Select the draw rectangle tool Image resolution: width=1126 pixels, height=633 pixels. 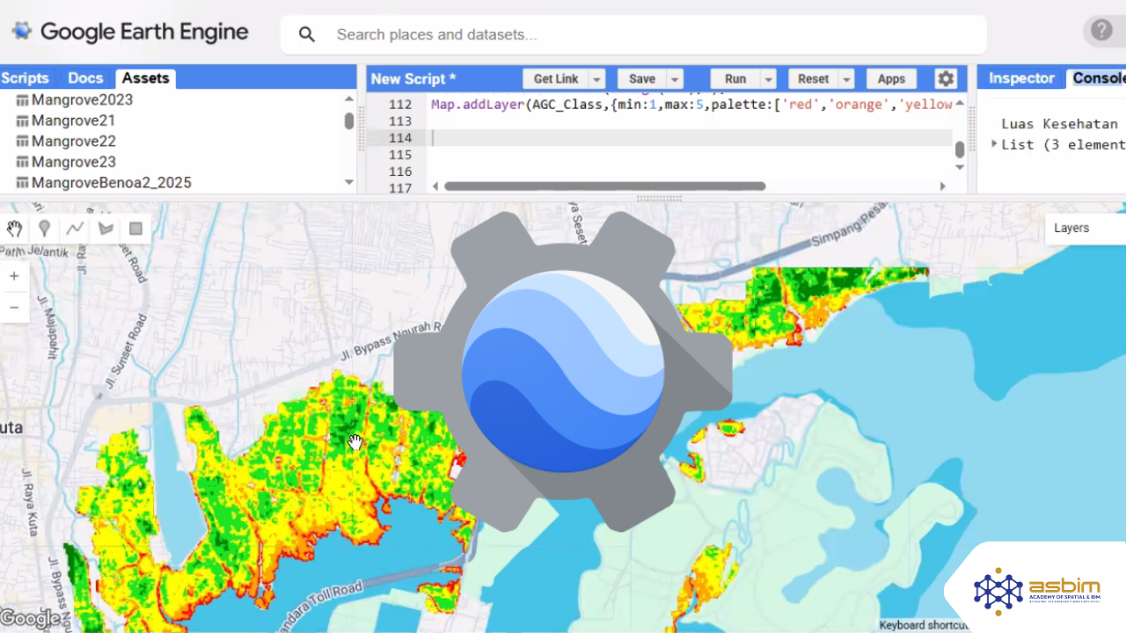coord(135,229)
